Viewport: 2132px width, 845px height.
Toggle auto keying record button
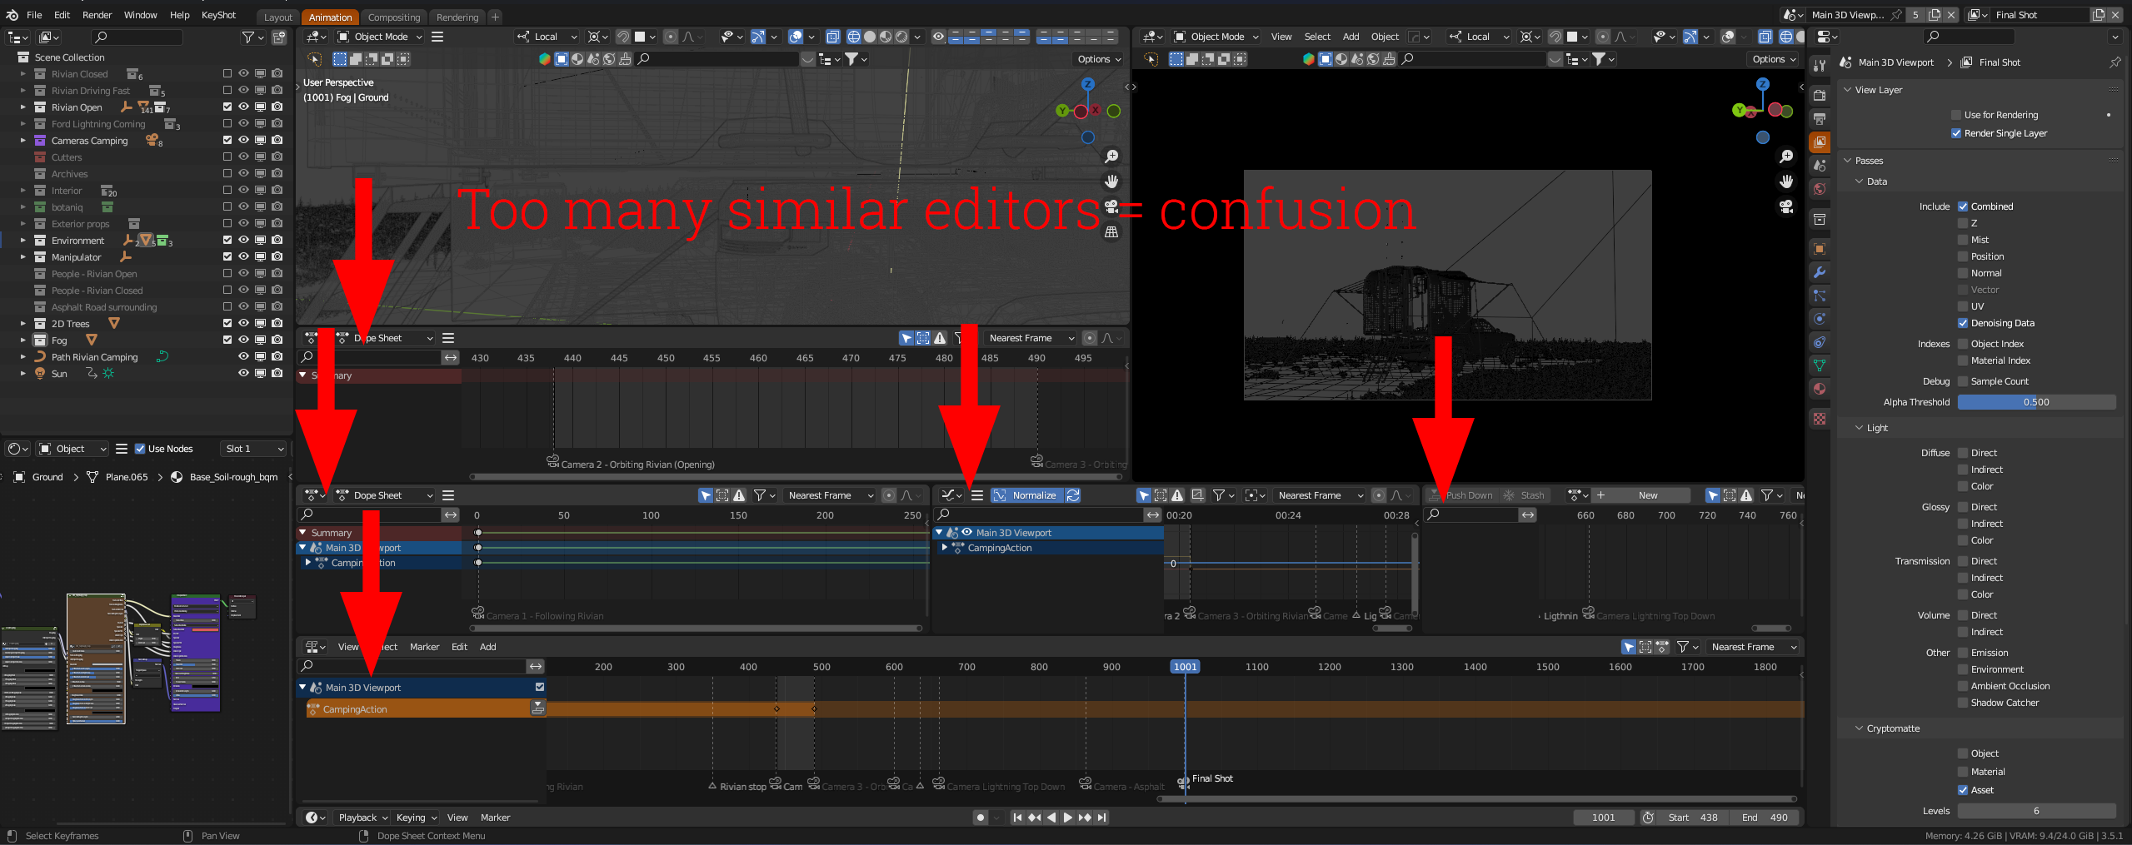[x=981, y=818]
